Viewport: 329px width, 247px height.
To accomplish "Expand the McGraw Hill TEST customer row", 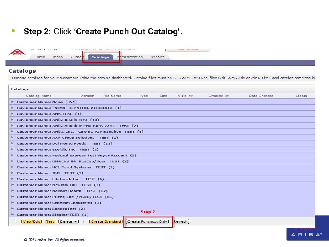I will click(x=13, y=185).
